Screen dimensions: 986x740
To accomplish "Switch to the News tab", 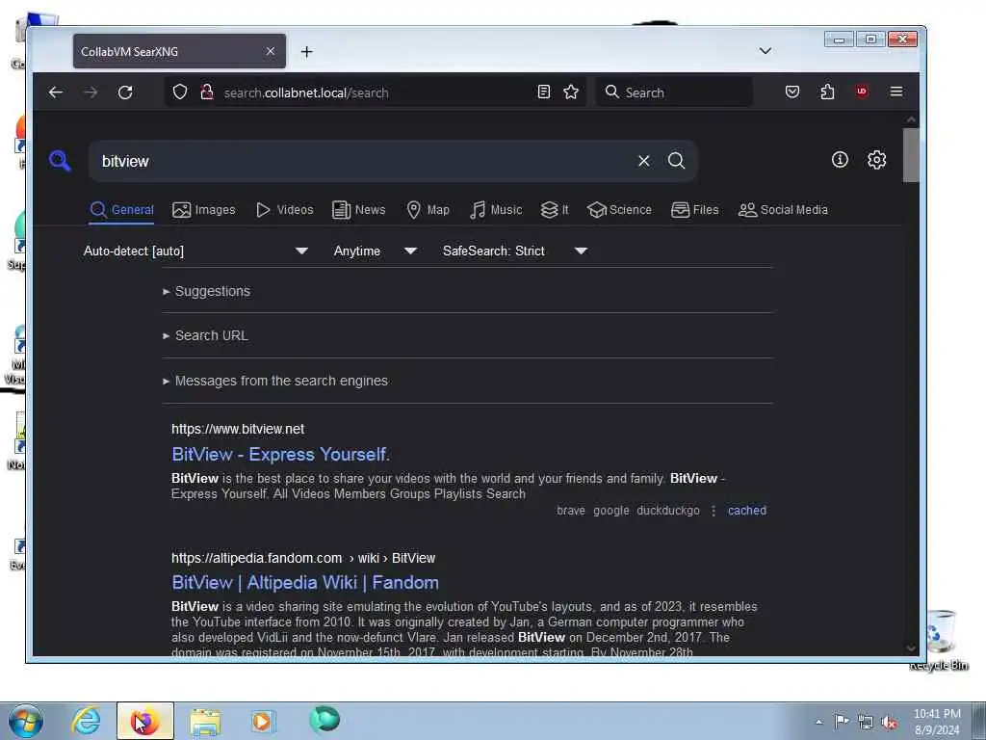I will pos(359,209).
